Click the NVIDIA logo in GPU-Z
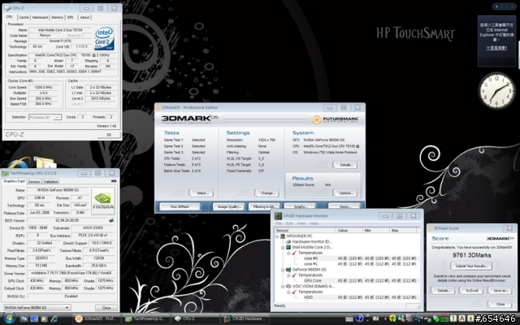Viewport: 520px width, 325px height. coord(103,201)
